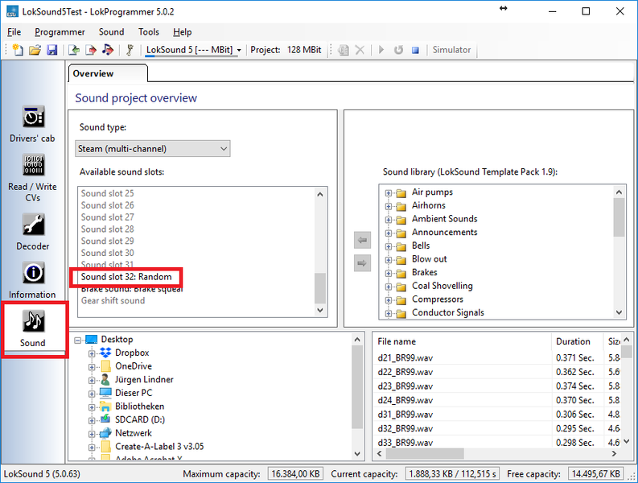Click the left arrow transfer button
The width and height of the screenshot is (638, 483).
click(x=362, y=240)
